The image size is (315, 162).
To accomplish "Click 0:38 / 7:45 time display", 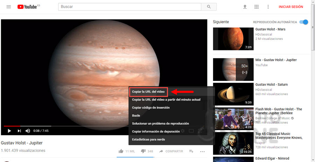I will pyautogui.click(x=41, y=131).
